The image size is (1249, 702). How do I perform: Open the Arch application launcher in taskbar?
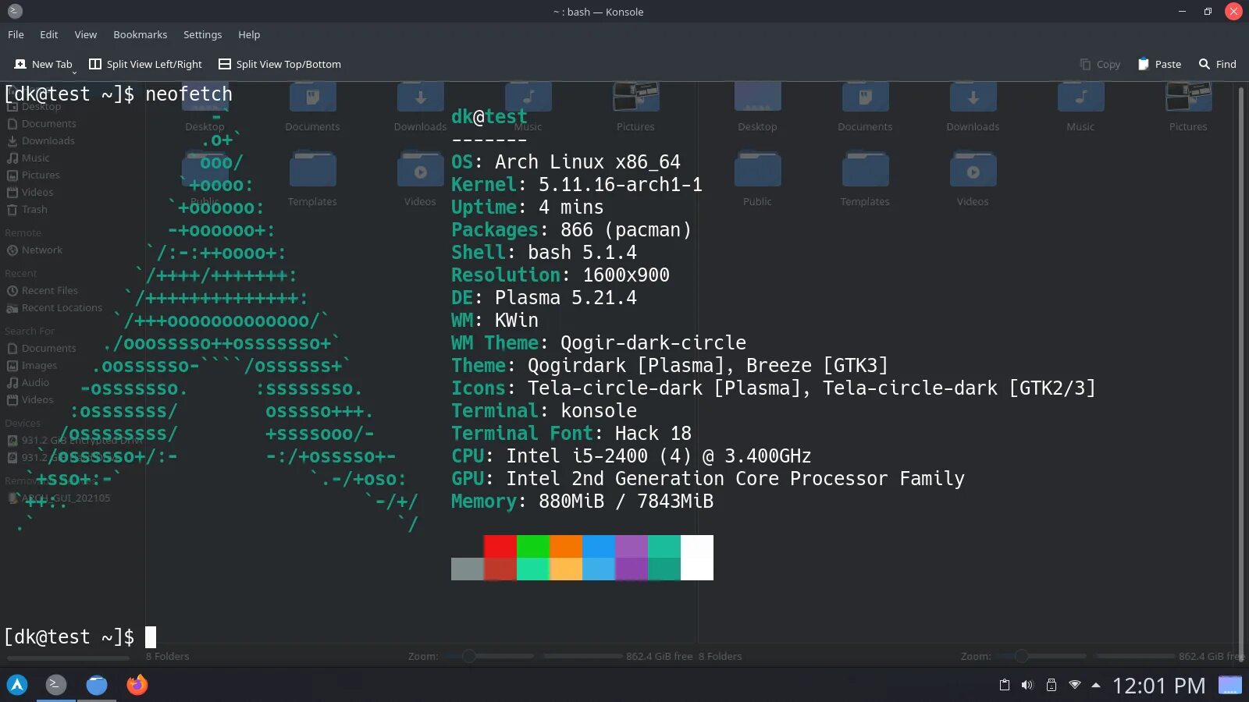pyautogui.click(x=17, y=685)
